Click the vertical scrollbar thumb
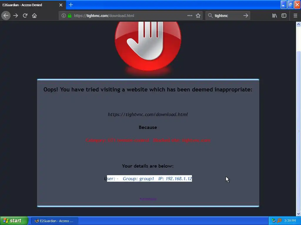Screen dimensions: 301x225 coord(298,131)
